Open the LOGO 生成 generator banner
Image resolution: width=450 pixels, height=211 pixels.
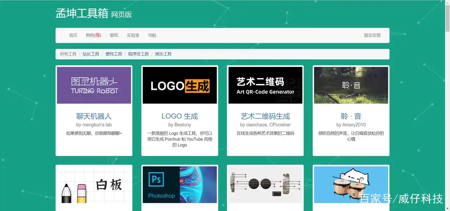(x=179, y=85)
